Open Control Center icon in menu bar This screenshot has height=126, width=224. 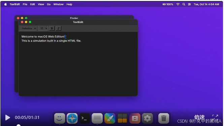pyautogui.click(x=189, y=4)
